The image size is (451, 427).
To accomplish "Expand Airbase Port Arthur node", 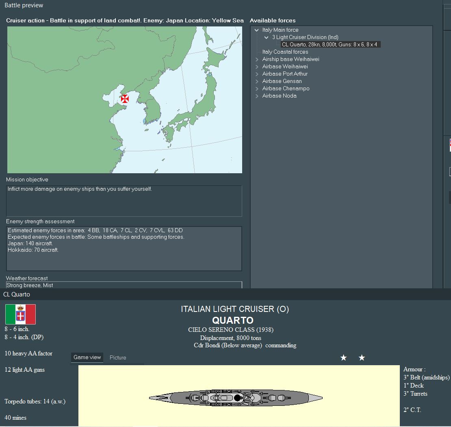I will (x=257, y=74).
